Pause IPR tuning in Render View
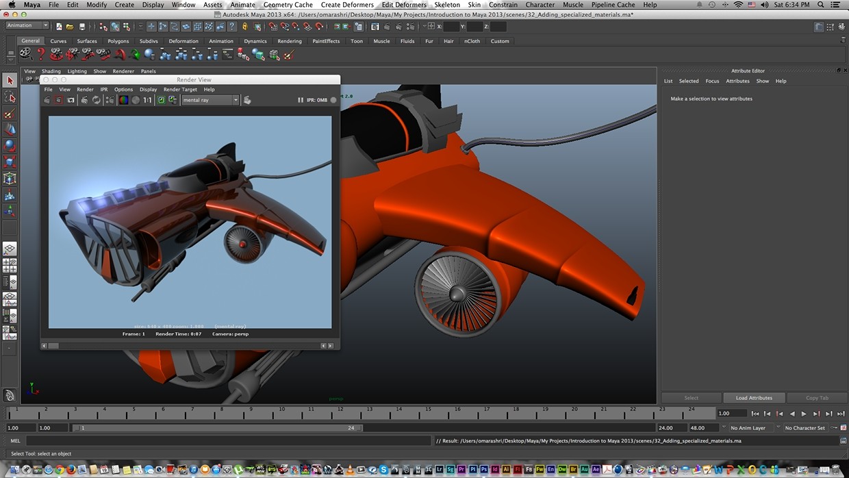Screen dimensions: 849x478 [x=301, y=100]
